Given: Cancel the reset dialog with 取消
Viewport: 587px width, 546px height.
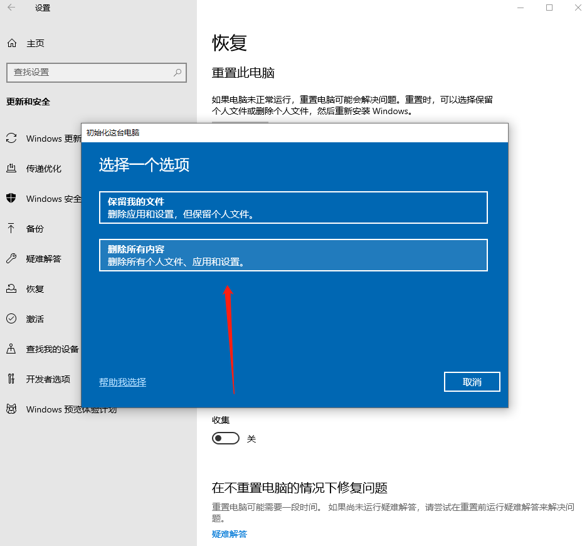Looking at the screenshot, I should pyautogui.click(x=472, y=381).
